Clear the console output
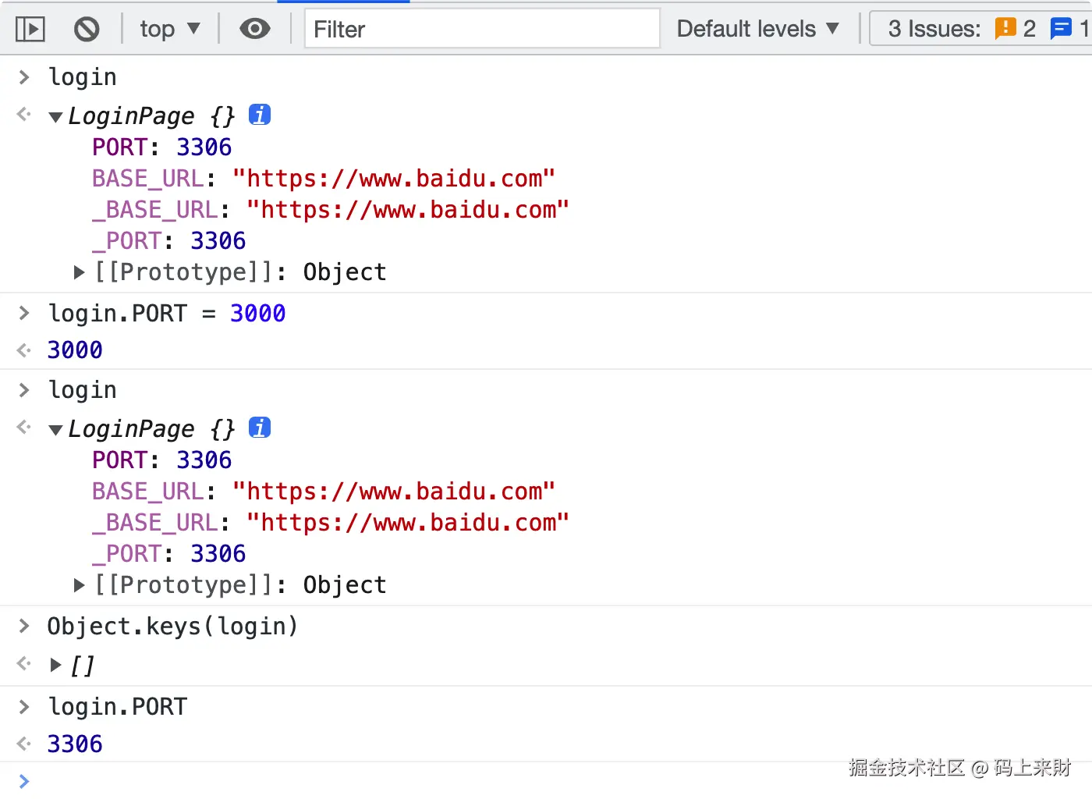The image size is (1092, 799). 87,30
